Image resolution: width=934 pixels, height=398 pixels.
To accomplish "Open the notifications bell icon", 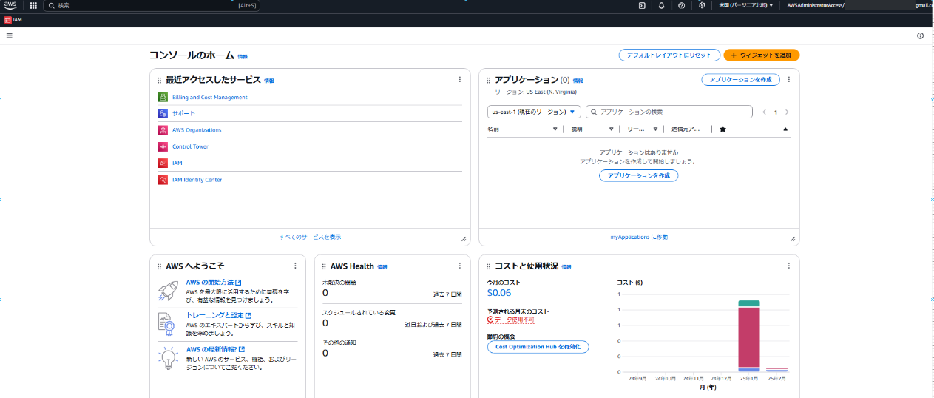I will coord(662,5).
